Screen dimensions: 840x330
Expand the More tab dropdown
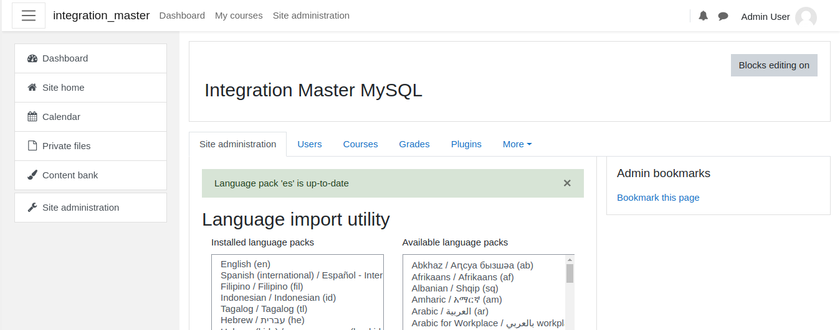click(x=517, y=144)
